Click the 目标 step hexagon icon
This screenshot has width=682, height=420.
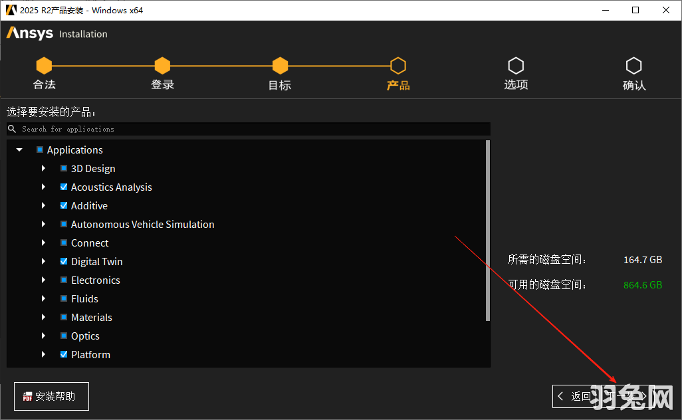pos(279,64)
